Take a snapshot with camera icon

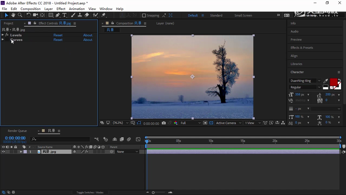163,123
